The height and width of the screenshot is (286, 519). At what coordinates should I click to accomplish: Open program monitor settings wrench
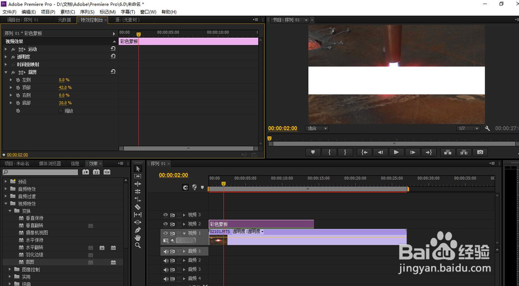(487, 128)
